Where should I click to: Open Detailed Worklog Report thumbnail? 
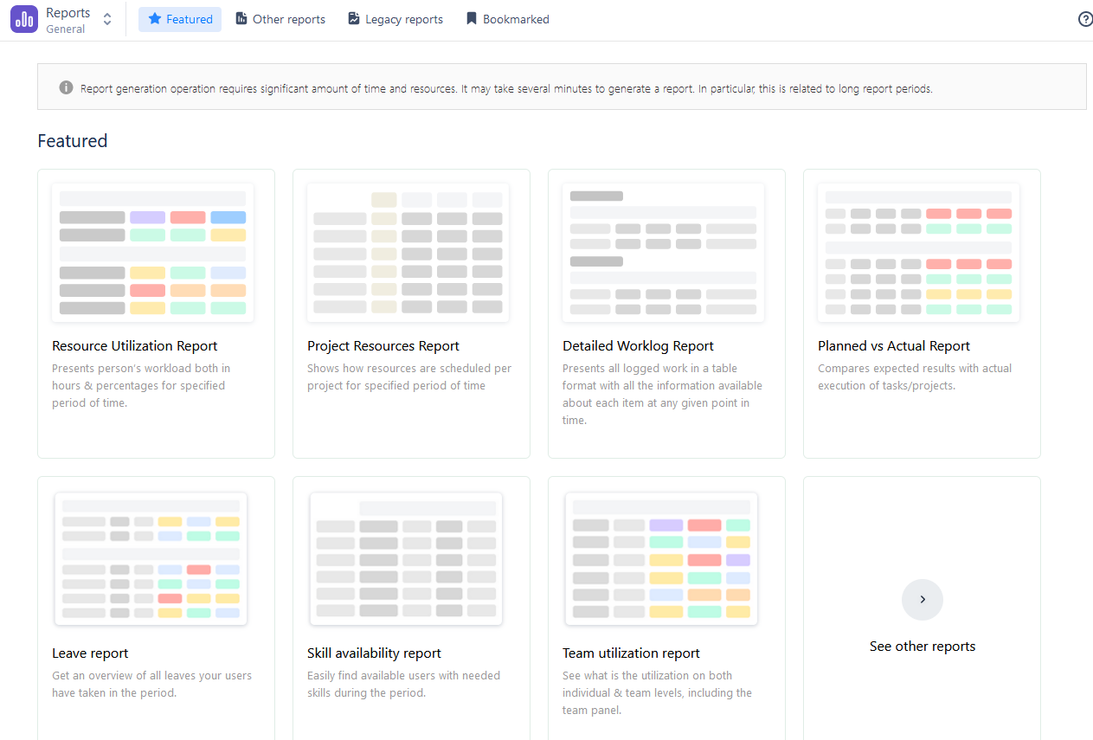point(663,253)
